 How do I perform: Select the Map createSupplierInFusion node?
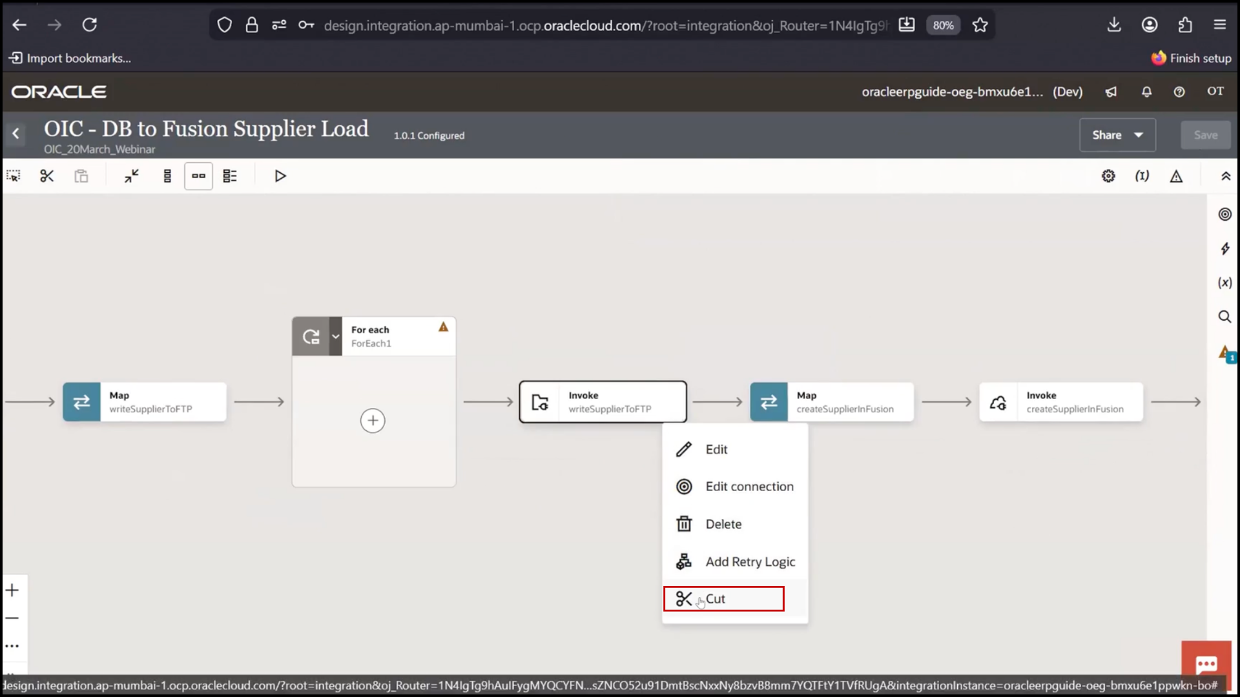(832, 402)
